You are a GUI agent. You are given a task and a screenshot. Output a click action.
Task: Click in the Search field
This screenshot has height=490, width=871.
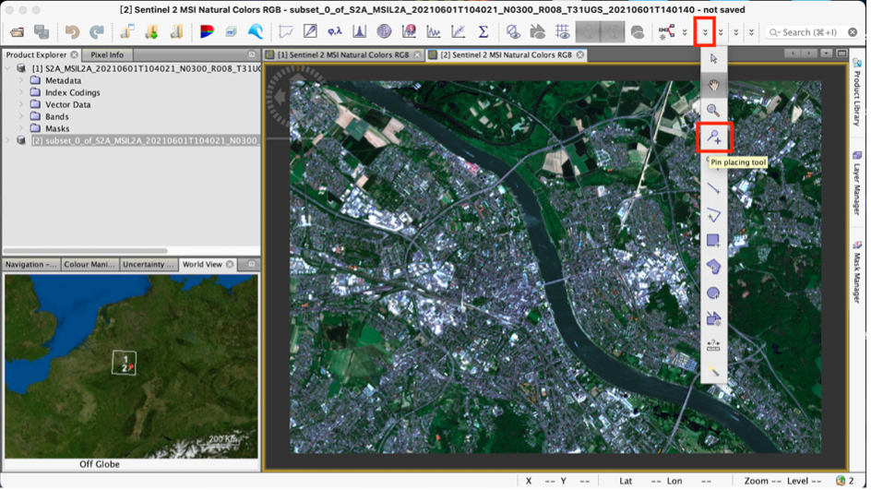pos(807,32)
